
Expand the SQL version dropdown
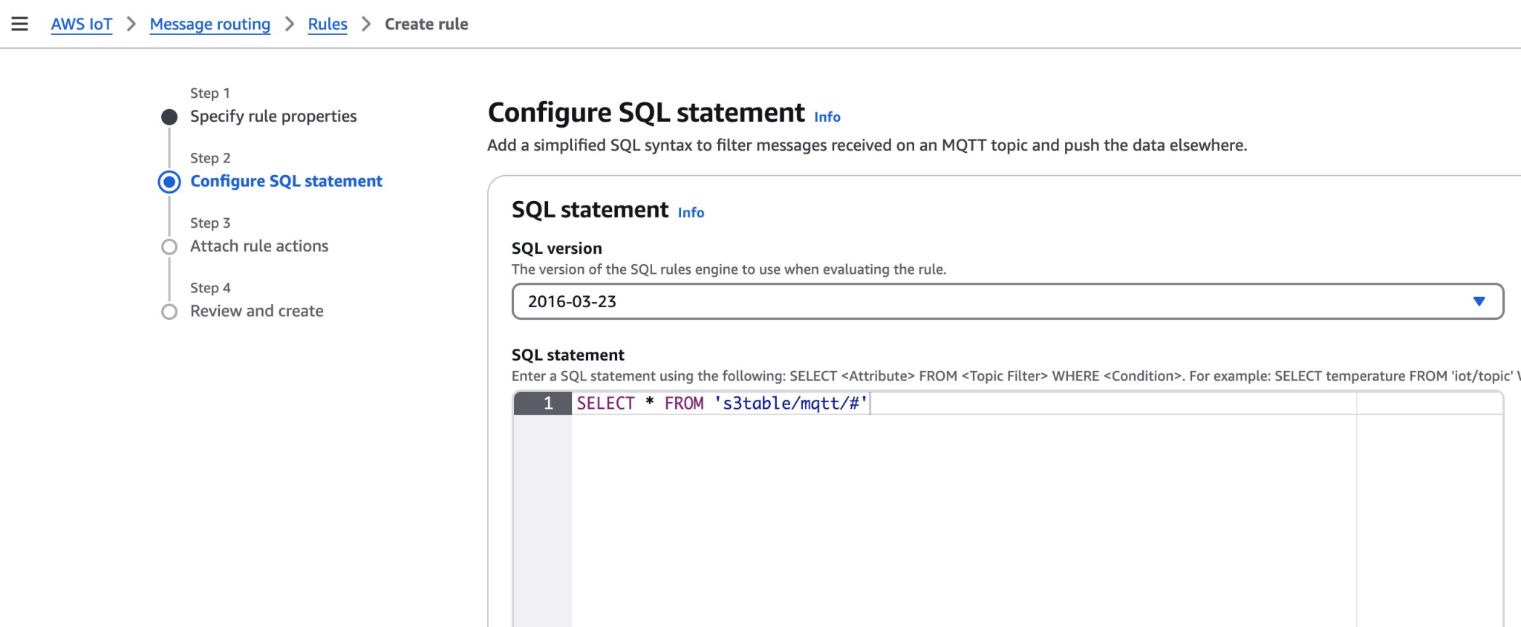1006,301
